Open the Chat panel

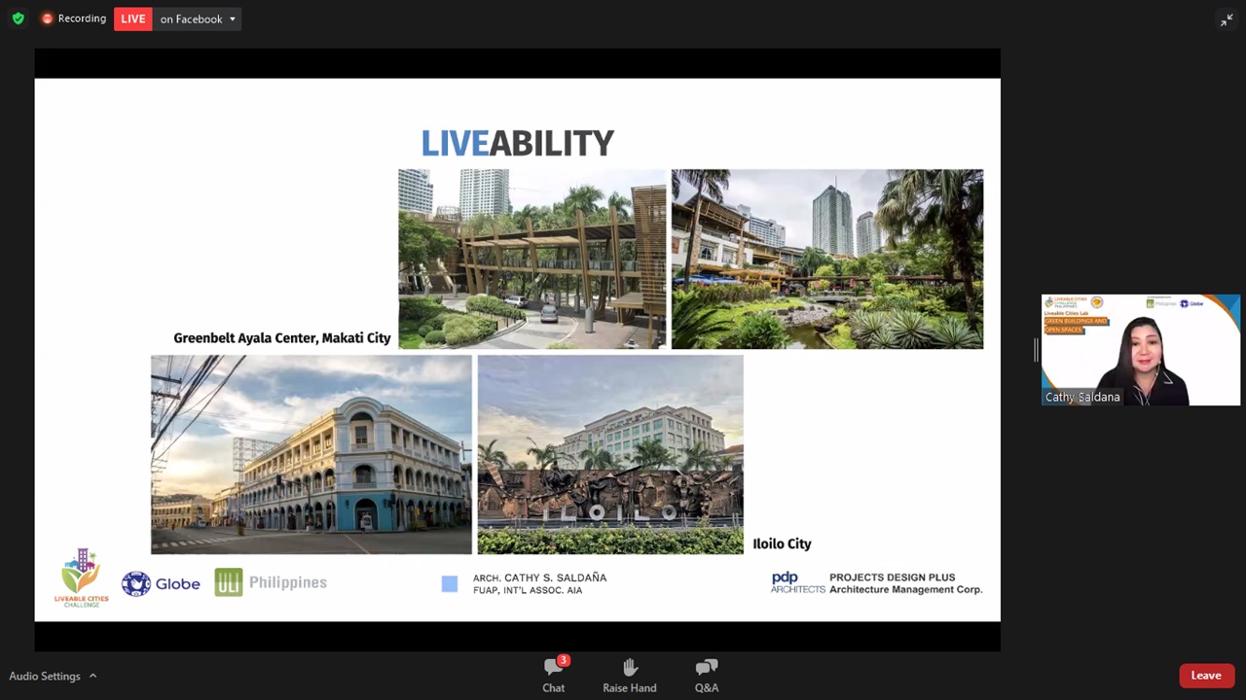click(553, 674)
